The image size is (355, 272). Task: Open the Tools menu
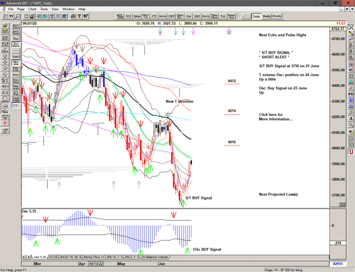[x=44, y=9]
